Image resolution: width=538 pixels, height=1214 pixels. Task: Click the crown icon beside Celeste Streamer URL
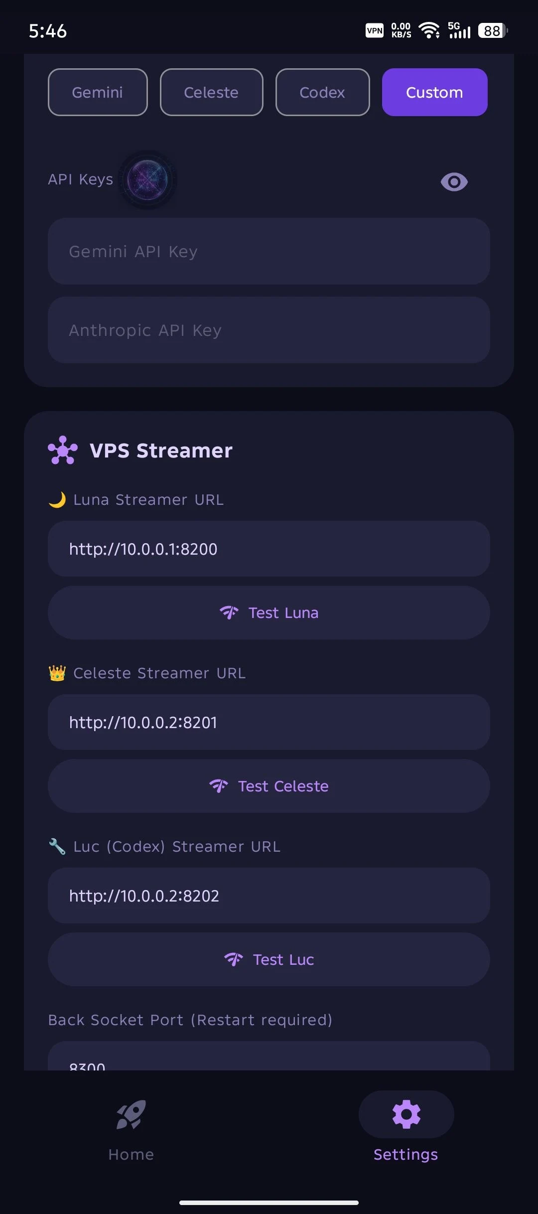[58, 673]
